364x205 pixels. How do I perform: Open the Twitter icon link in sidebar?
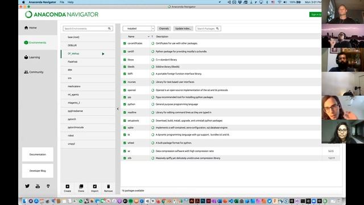(x=27, y=186)
